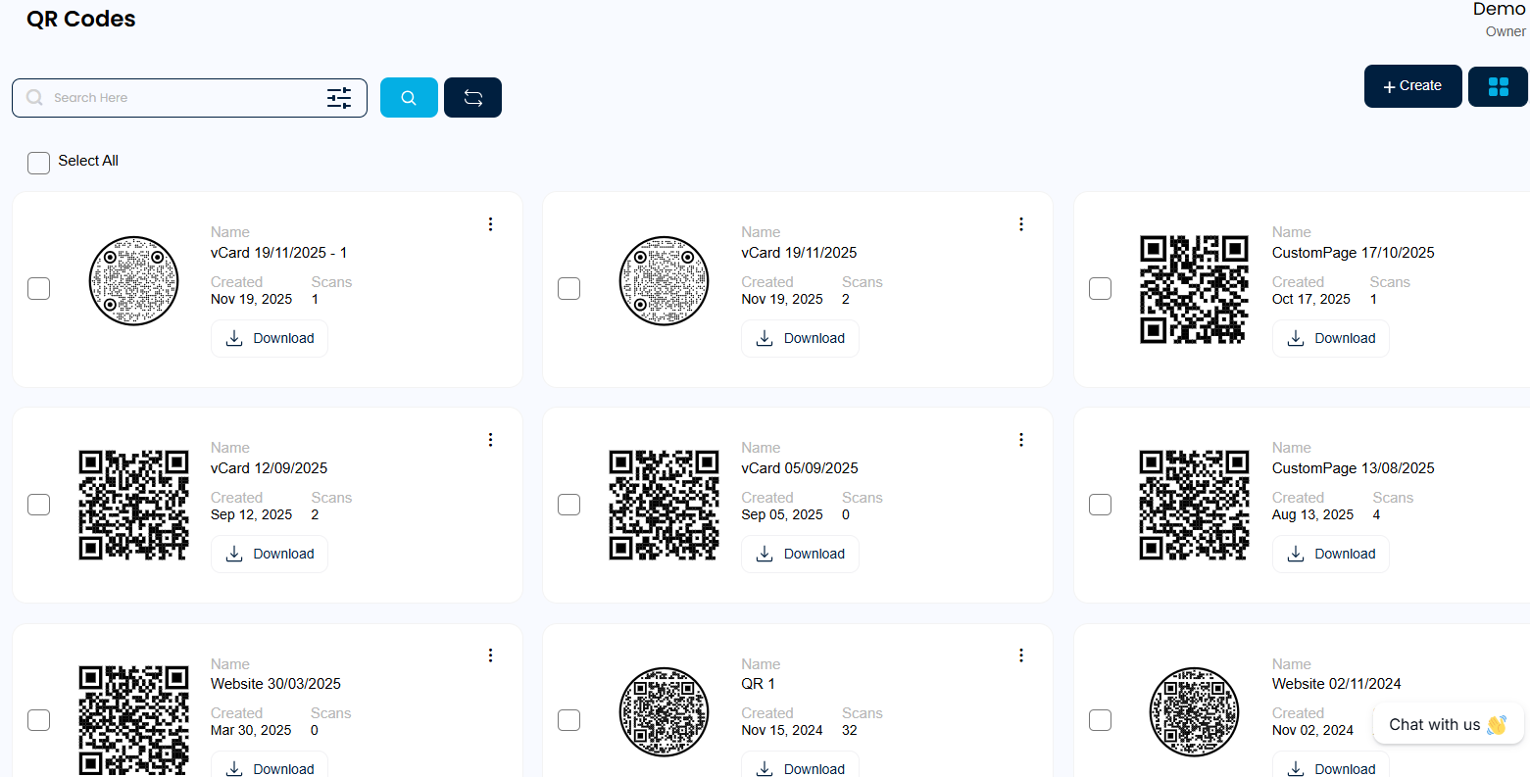Image resolution: width=1530 pixels, height=777 pixels.
Task: Download the CustomPage 13/08/2025 QR code
Action: point(1330,555)
